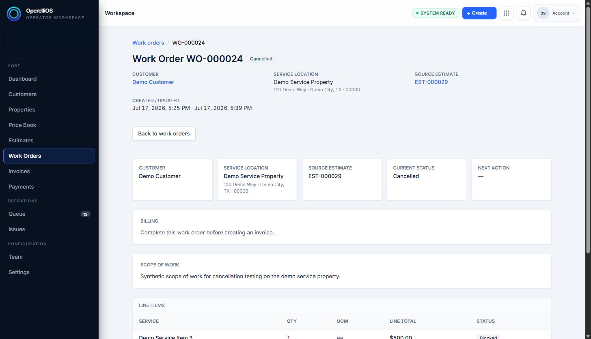Click EST-000029 in the Source Estimate card
This screenshot has width=591, height=339.
(325, 176)
